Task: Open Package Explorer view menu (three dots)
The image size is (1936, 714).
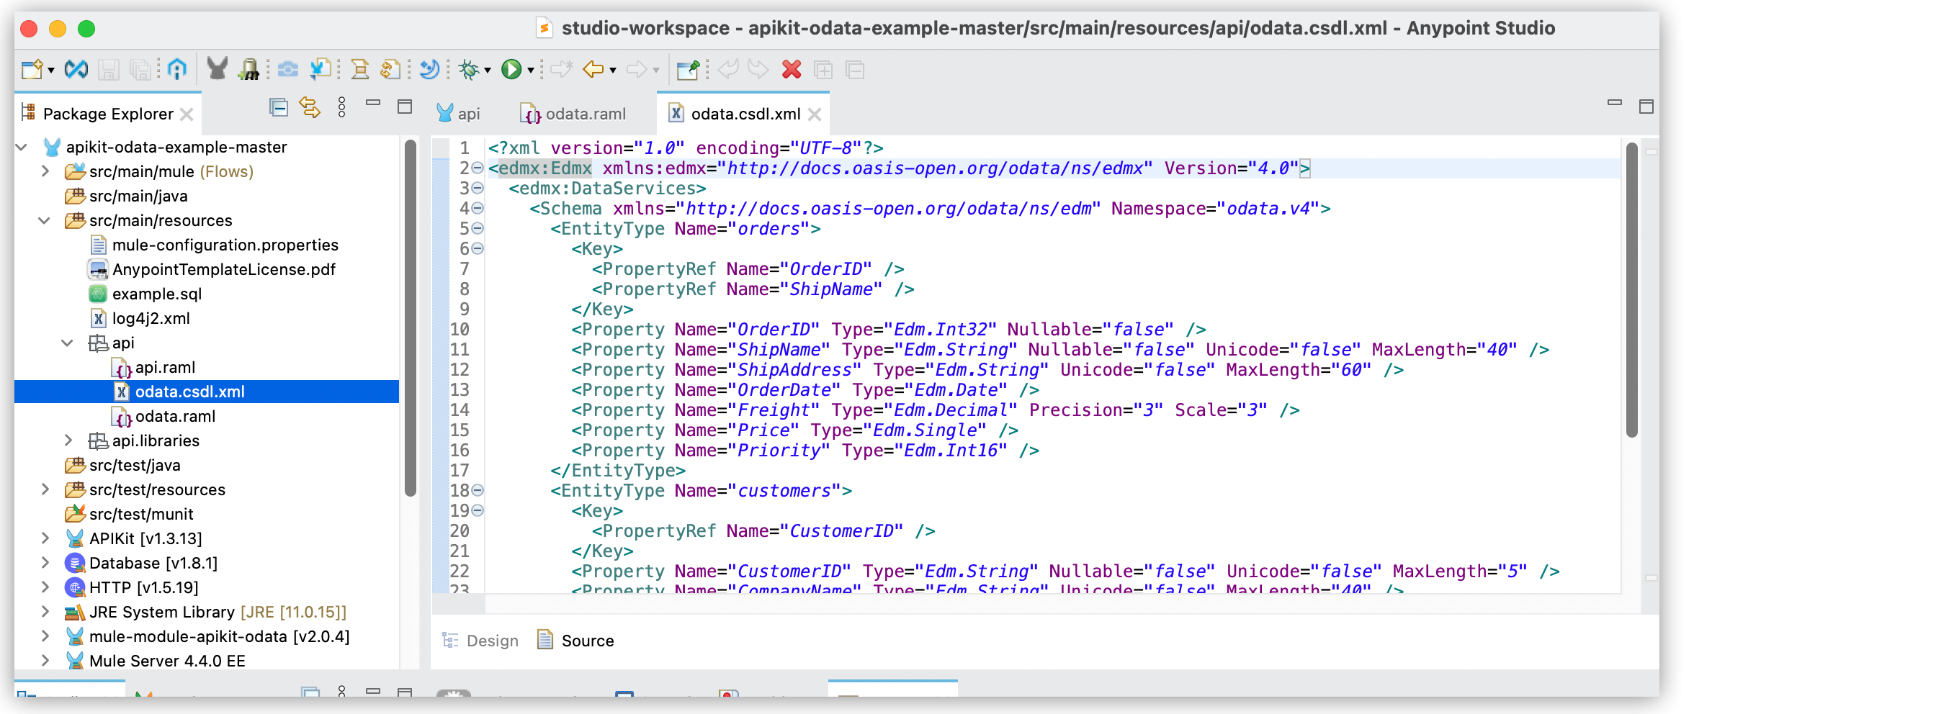Action: coord(342,107)
